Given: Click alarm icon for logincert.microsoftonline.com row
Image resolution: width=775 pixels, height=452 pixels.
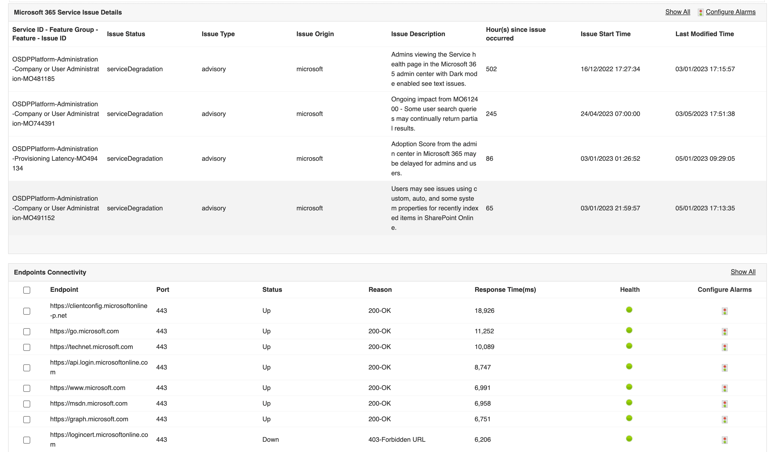Looking at the screenshot, I should pyautogui.click(x=725, y=440).
